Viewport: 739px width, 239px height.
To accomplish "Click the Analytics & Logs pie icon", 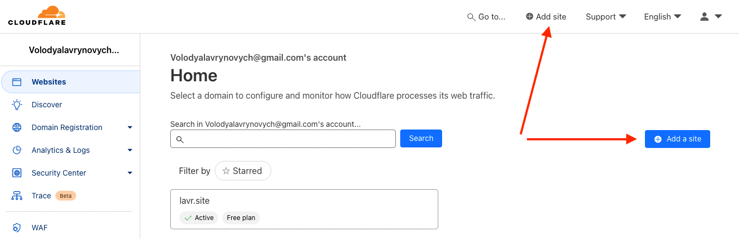I will click(x=17, y=150).
